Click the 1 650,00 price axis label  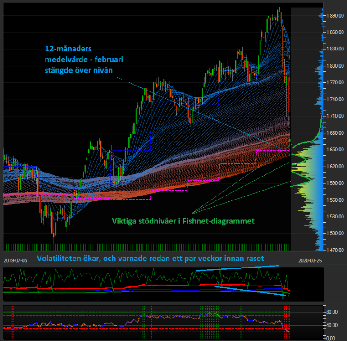335,150
